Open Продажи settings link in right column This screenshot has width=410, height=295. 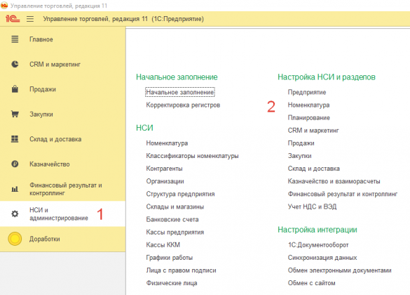coord(301,143)
